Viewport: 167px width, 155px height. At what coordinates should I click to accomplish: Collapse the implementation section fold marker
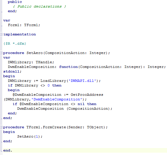(1, 34)
